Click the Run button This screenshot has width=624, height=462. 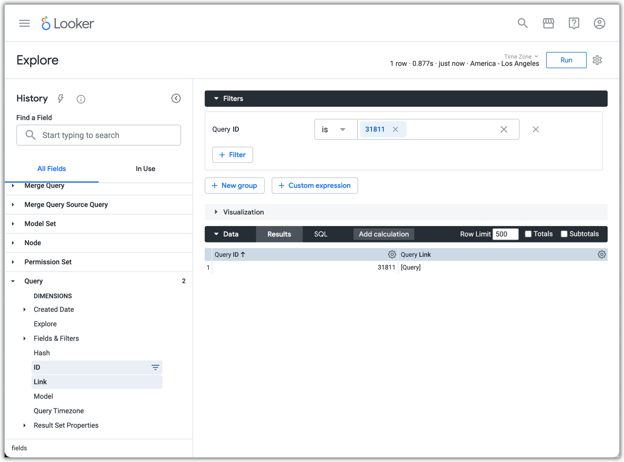[566, 60]
